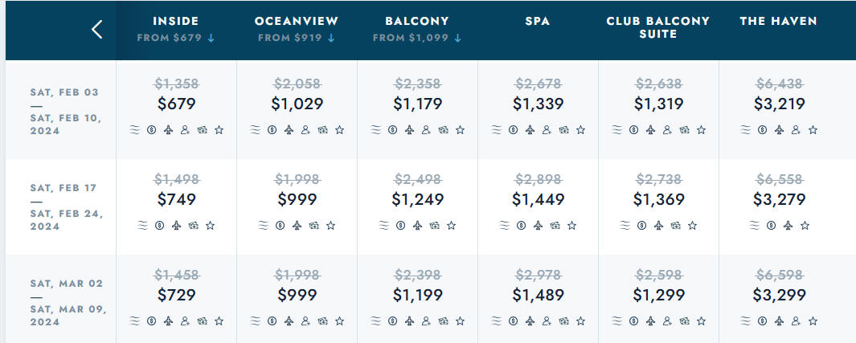Click airplane icon under Inside $679 price
Viewport: 856px width, 343px height.
point(168,130)
